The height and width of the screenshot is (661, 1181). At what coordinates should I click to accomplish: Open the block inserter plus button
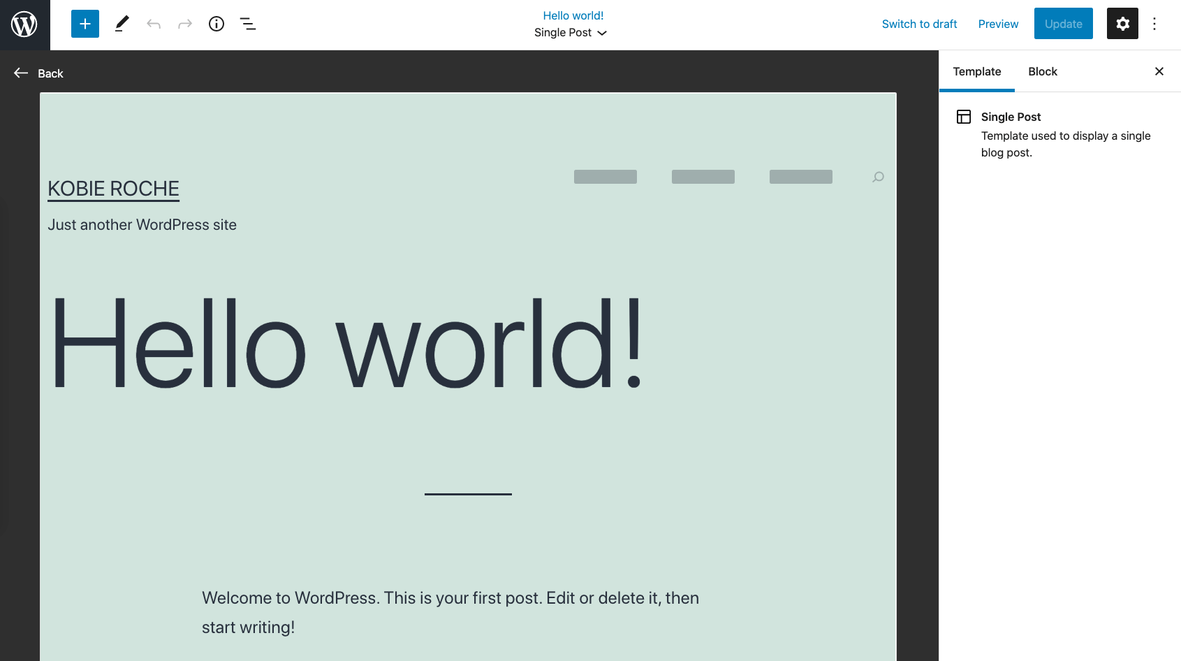(x=85, y=24)
